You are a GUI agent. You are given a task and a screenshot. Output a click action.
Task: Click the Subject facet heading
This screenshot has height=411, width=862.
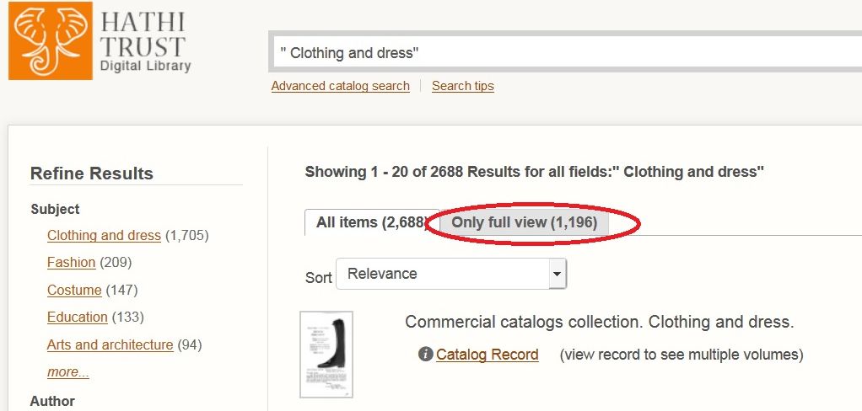tap(55, 209)
